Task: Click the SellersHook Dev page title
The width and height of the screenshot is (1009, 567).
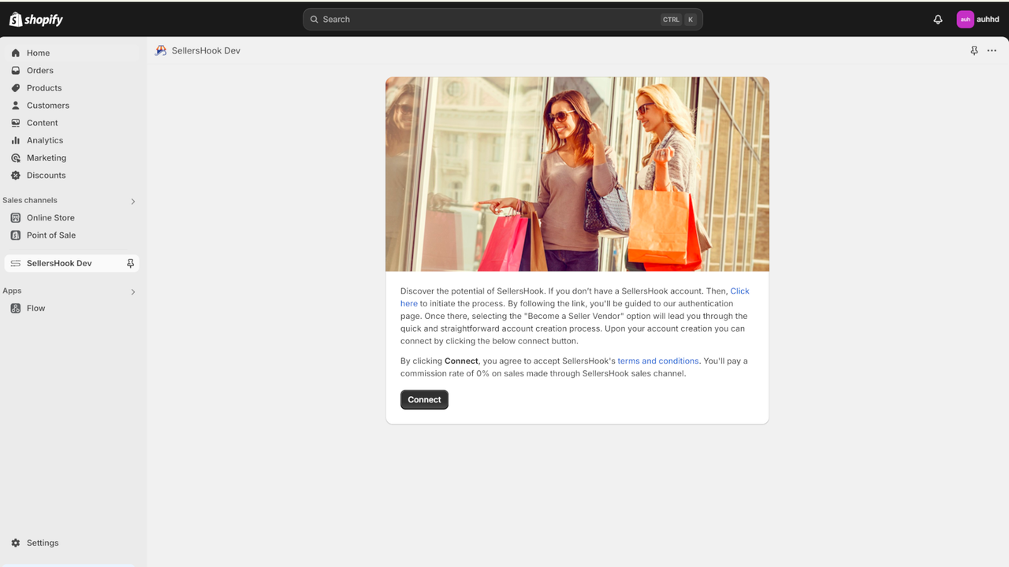Action: 206,50
